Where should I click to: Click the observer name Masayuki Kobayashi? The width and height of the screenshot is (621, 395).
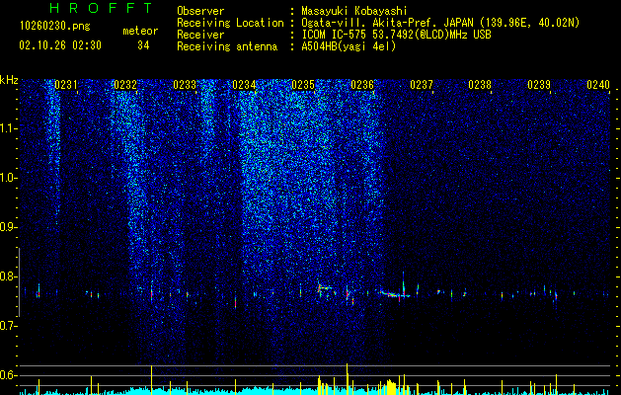[354, 11]
